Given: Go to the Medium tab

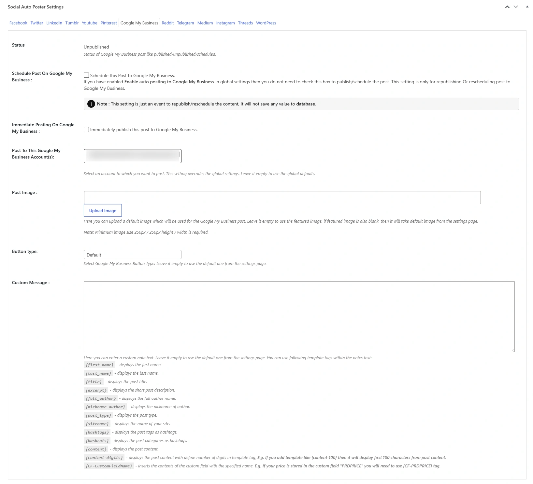Looking at the screenshot, I should [205, 23].
